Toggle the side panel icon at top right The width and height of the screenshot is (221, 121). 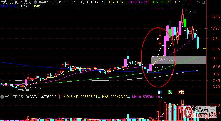[203, 2]
